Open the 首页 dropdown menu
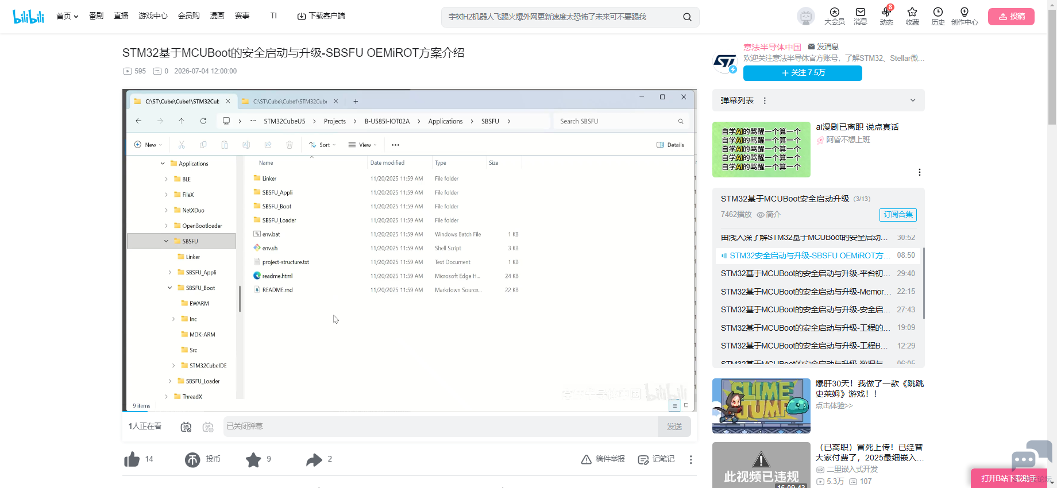This screenshot has width=1057, height=488. (x=67, y=16)
